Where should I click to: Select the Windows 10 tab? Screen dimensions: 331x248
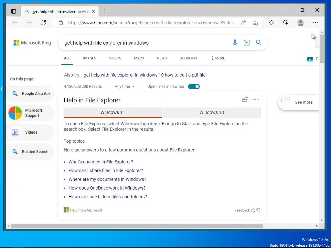(211, 112)
